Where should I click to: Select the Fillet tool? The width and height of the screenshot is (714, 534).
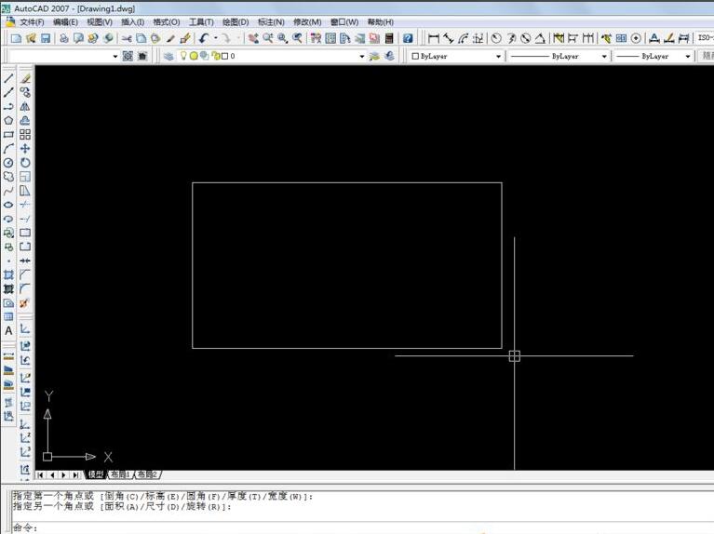(x=25, y=288)
